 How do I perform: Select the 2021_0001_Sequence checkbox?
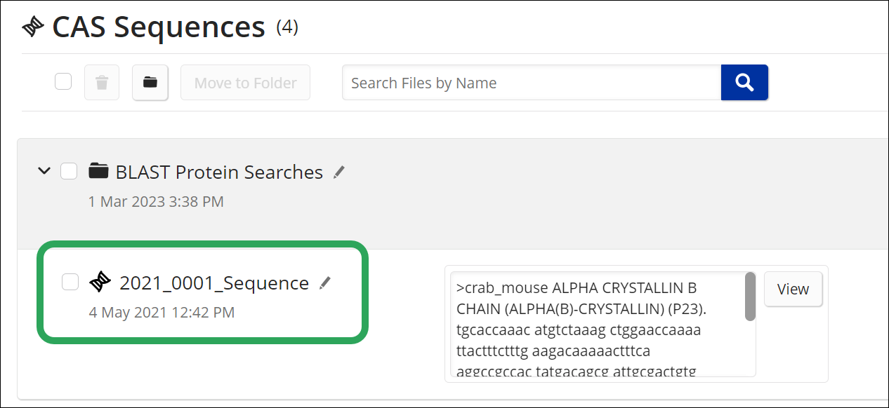point(70,282)
